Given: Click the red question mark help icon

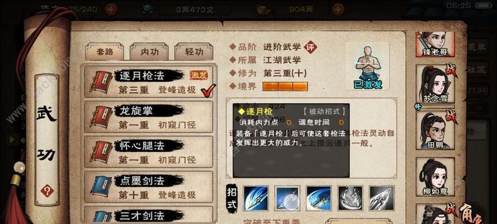Looking at the screenshot, I should click(x=47, y=191).
